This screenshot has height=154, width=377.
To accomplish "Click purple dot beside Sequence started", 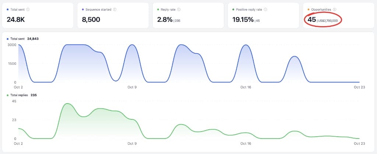I will [x=83, y=10].
